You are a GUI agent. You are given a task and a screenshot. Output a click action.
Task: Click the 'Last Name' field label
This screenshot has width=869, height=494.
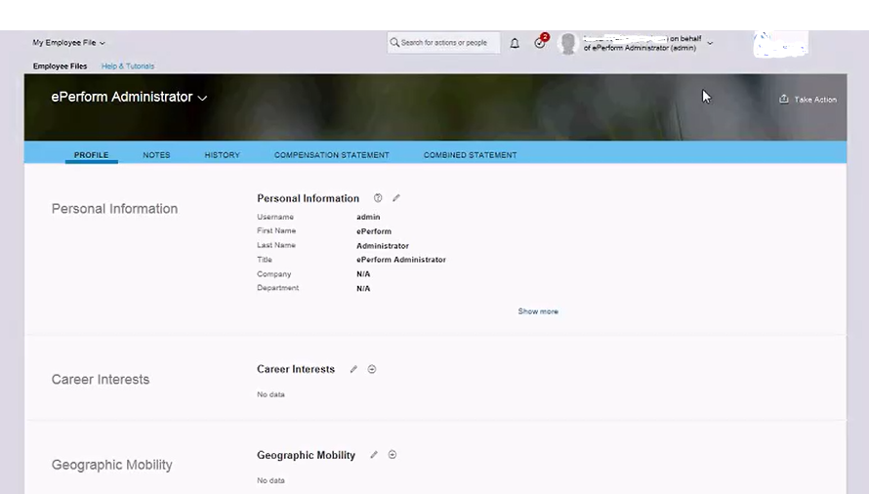[x=276, y=245]
